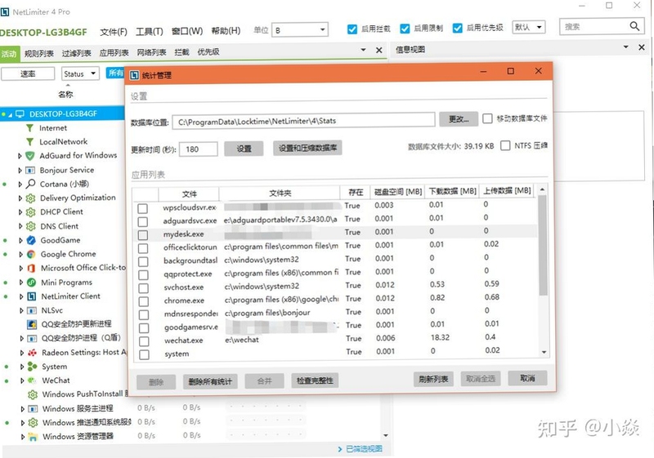The image size is (654, 458).
Task: Switch to the 规则列表 tab
Action: [38, 53]
